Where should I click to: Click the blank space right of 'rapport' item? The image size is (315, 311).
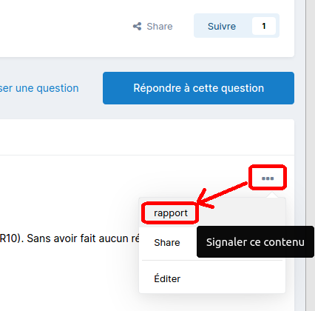pos(242,213)
